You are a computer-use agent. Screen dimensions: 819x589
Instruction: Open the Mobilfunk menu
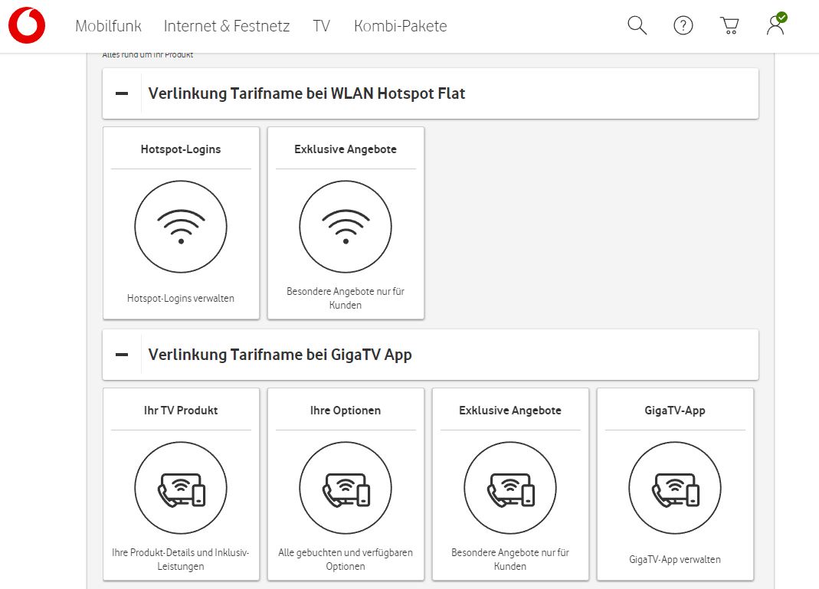108,25
